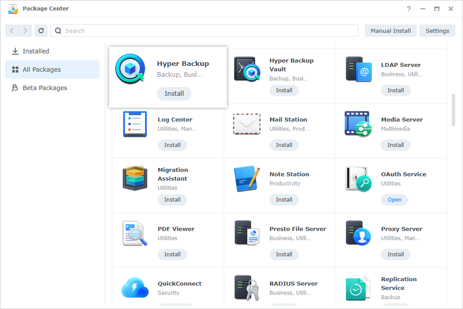Open help with the question mark icon
This screenshot has height=309, width=463.
click(408, 9)
